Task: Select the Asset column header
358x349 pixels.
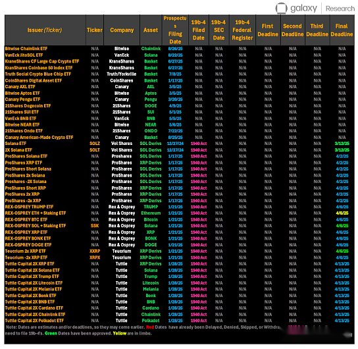Action: [151, 30]
